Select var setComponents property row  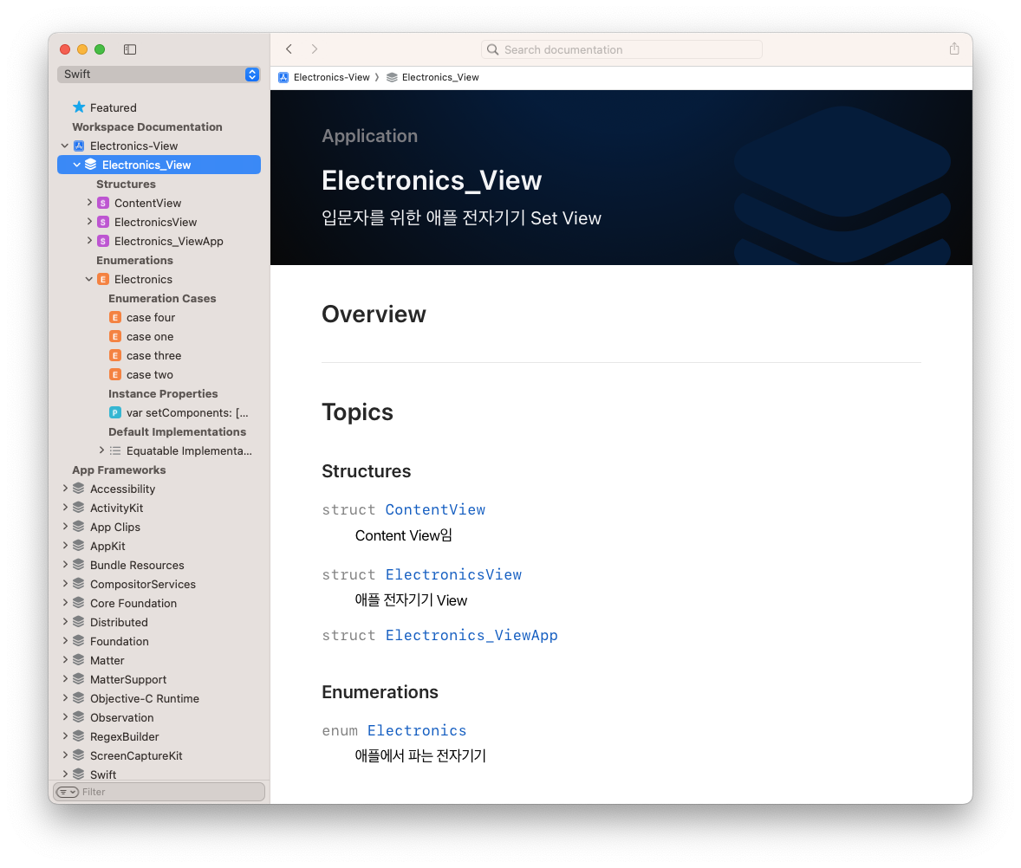tap(187, 412)
